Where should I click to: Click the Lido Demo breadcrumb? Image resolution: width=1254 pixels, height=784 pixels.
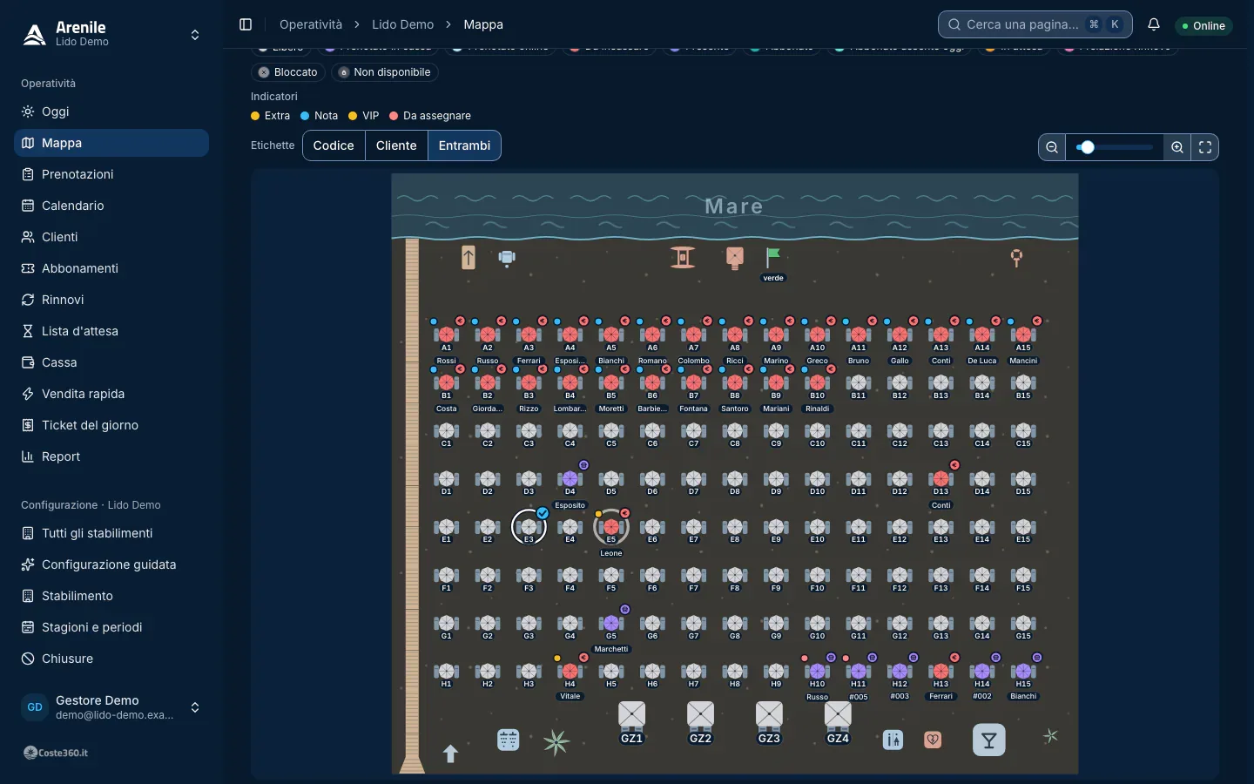click(x=402, y=24)
